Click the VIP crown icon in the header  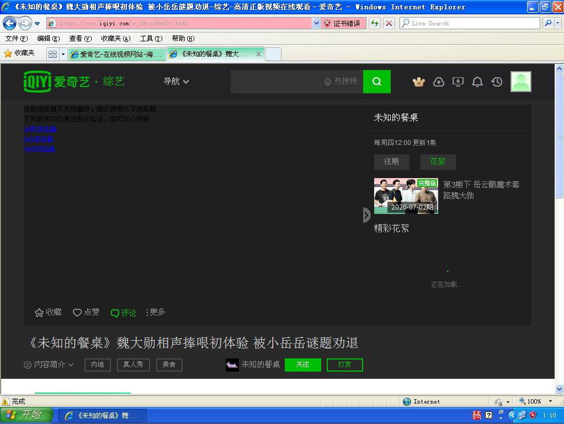click(x=419, y=82)
